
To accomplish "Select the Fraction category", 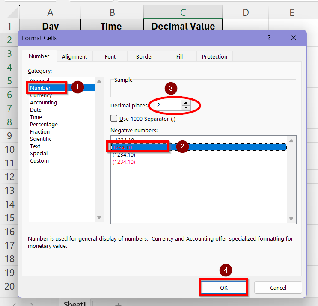I will tap(62, 132).
